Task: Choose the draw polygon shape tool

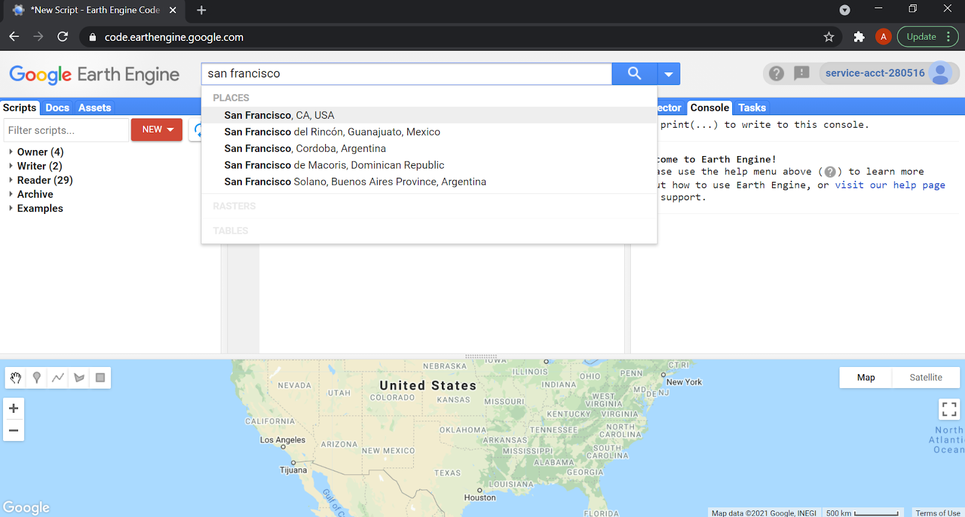Action: tap(79, 378)
